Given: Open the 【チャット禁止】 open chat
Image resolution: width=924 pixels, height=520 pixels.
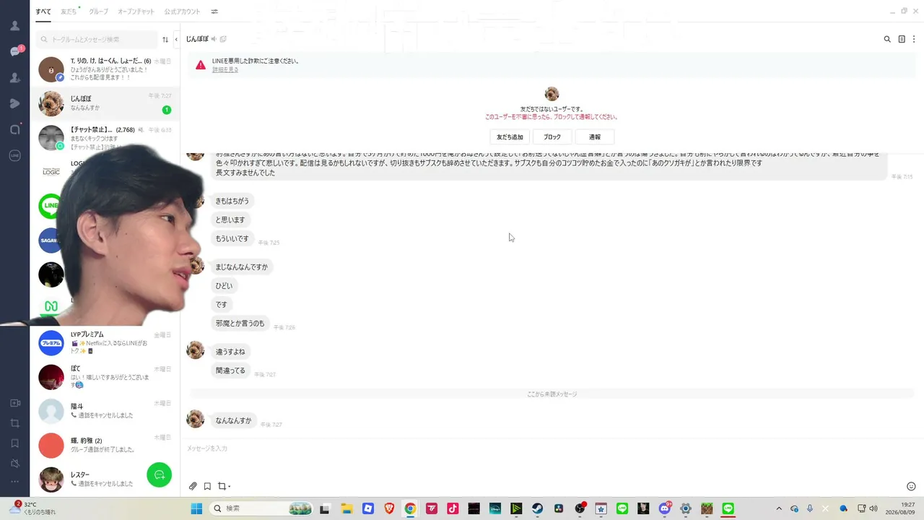Looking at the screenshot, I should [x=105, y=137].
